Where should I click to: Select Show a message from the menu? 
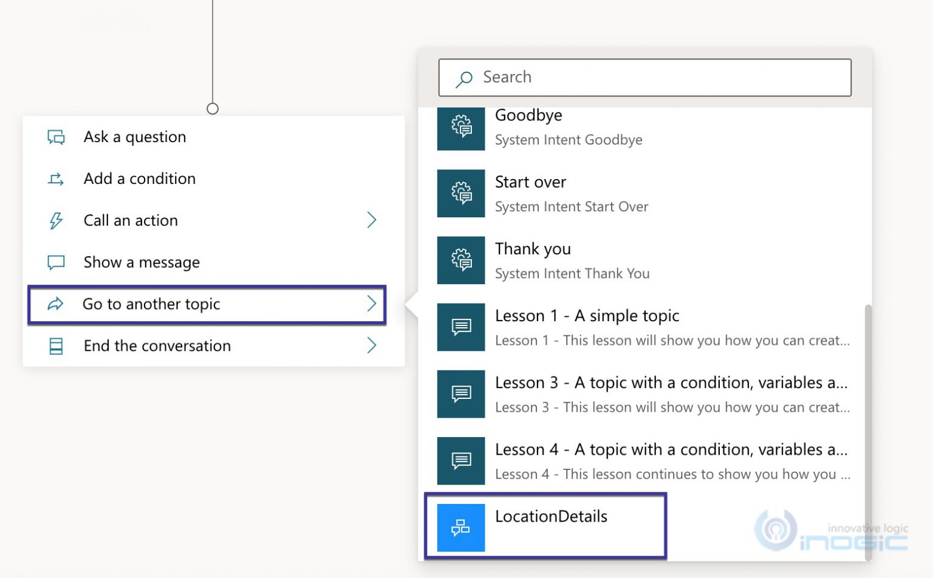point(141,262)
